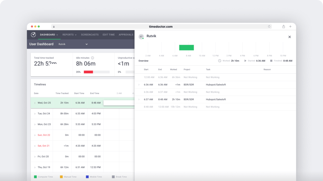
Task: Click the Time Doctor logo icon
Action: 33,34
